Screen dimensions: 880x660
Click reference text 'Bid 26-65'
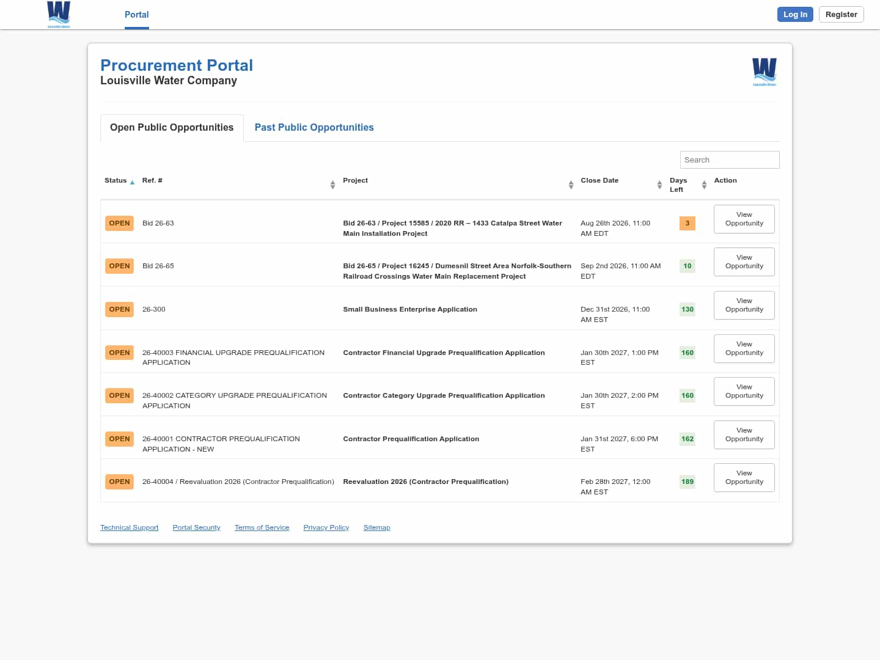[x=158, y=266]
